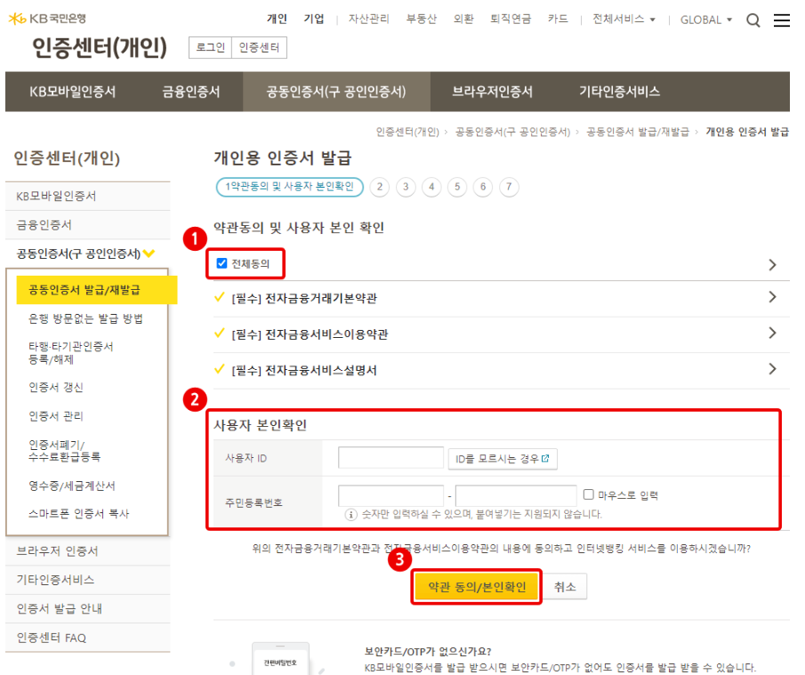Open the hamburger menu icon
Viewport: 805px width, 675px height.
tap(782, 20)
